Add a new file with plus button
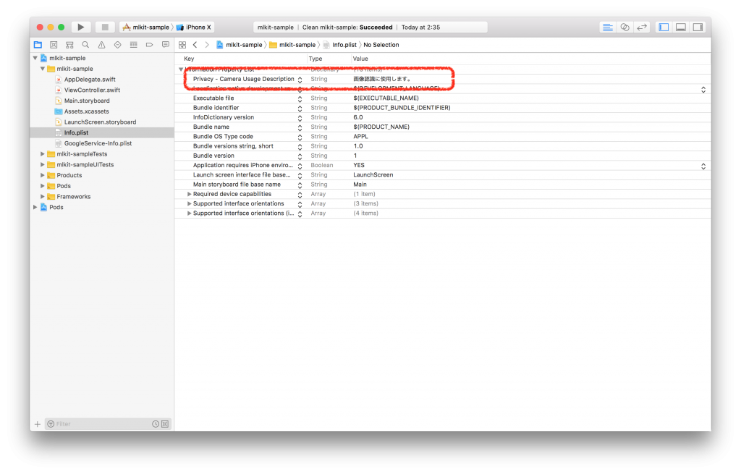Viewport: 741px width, 474px height. click(x=38, y=424)
